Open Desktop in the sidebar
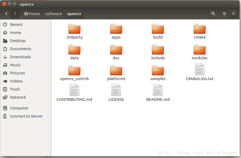The width and height of the screenshot is (241, 158). click(x=25, y=41)
